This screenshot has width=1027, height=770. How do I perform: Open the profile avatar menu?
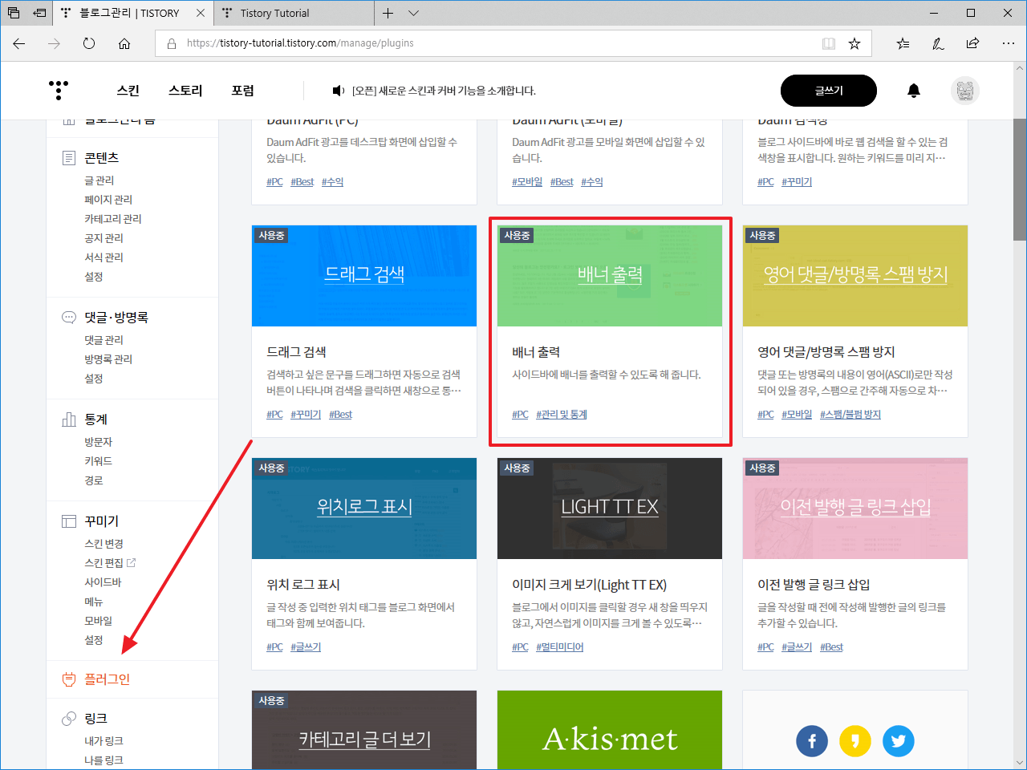(965, 91)
